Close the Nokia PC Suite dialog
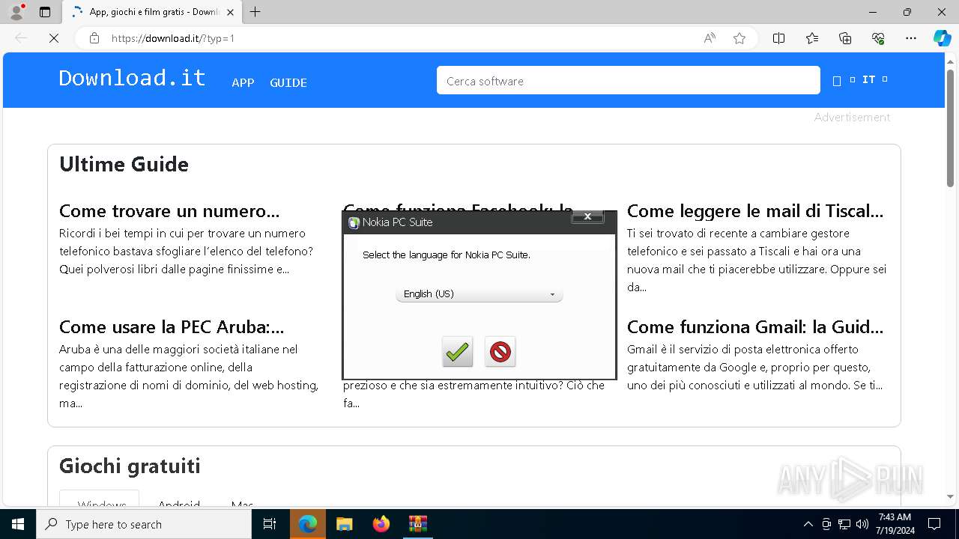The height and width of the screenshot is (539, 959). coord(587,216)
